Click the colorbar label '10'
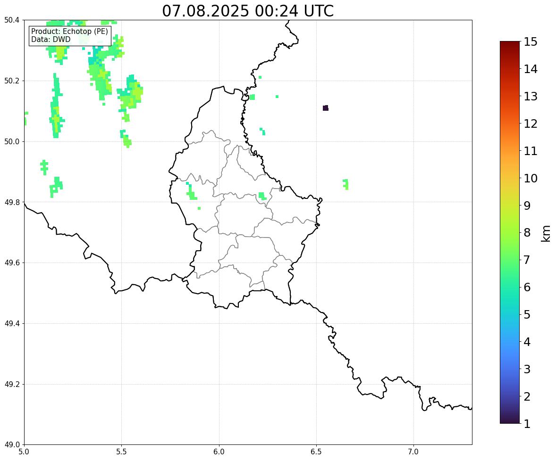 pos(531,178)
